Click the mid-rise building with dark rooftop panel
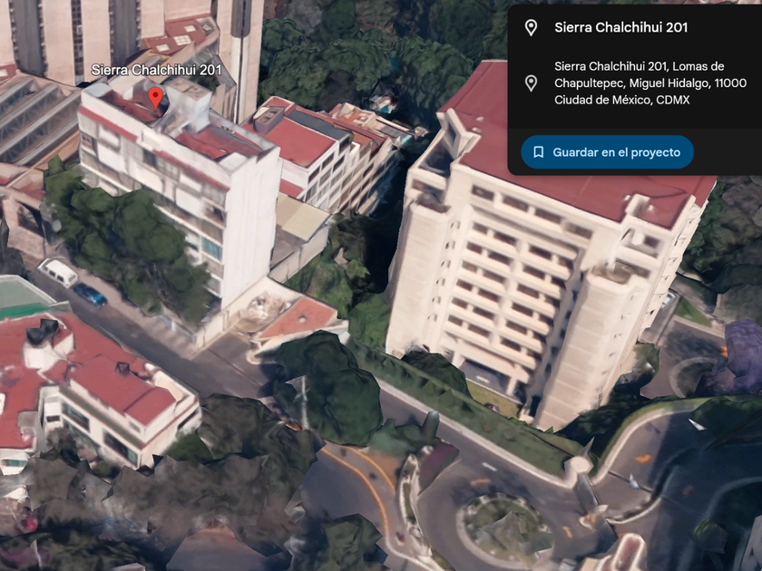The width and height of the screenshot is (762, 571). tap(321, 150)
